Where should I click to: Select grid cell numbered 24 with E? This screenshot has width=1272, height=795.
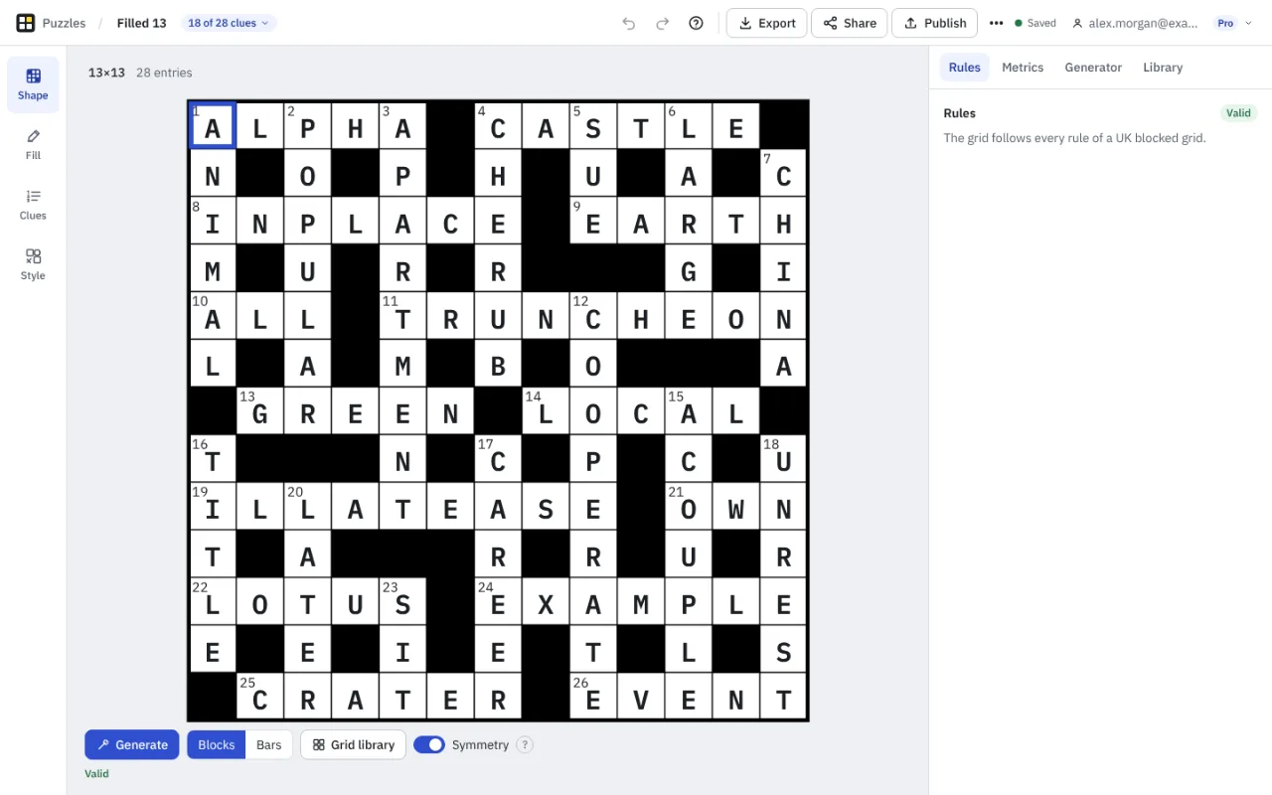(x=498, y=601)
